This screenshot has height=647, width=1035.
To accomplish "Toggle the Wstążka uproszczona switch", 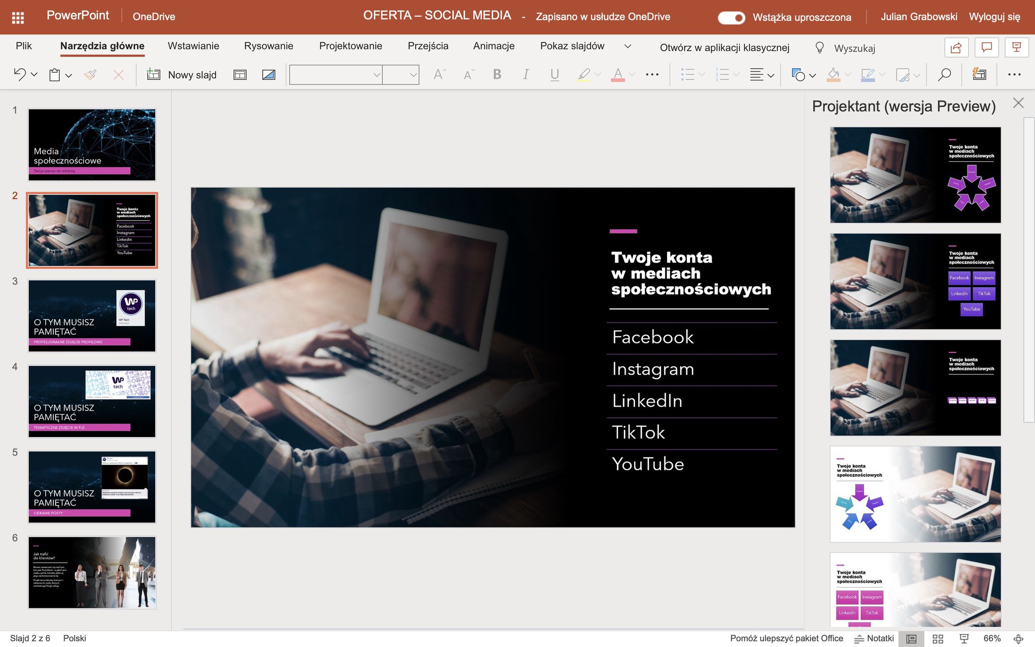I will (x=731, y=18).
